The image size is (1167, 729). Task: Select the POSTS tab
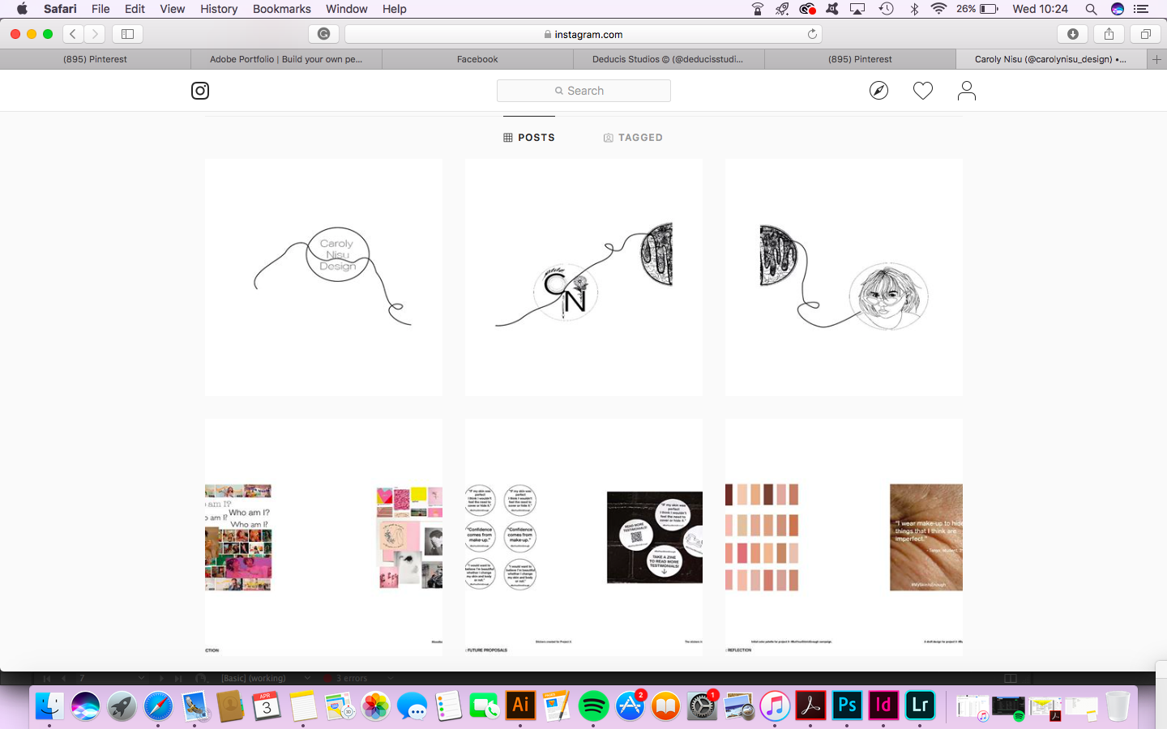[529, 138]
